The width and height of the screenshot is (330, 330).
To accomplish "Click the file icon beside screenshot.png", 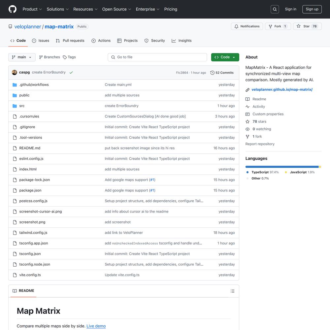I will [x=15, y=222].
